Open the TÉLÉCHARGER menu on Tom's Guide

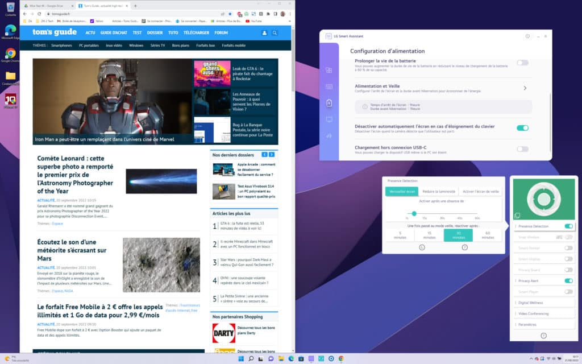pos(196,33)
